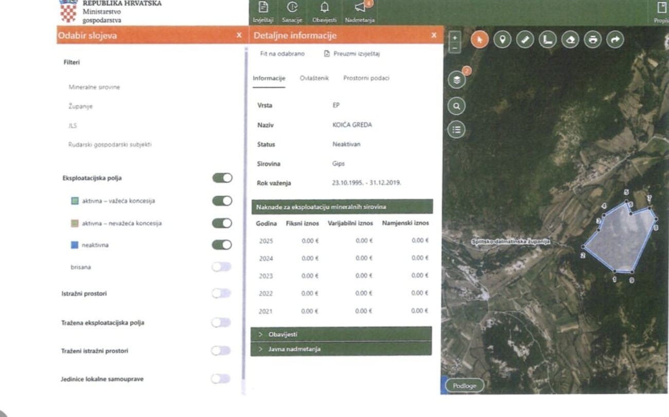Image resolution: width=669 pixels, height=417 pixels.
Task: Print the map with printer icon
Action: tap(593, 40)
